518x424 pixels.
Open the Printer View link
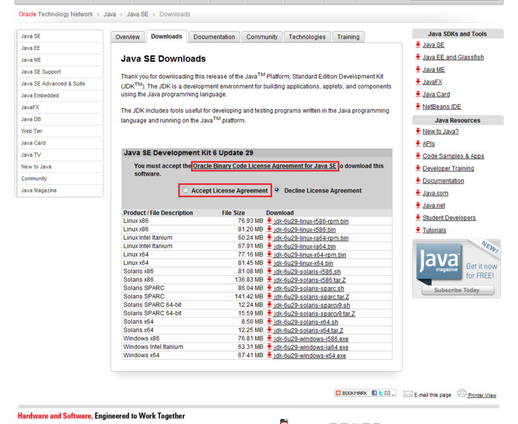pyautogui.click(x=482, y=395)
